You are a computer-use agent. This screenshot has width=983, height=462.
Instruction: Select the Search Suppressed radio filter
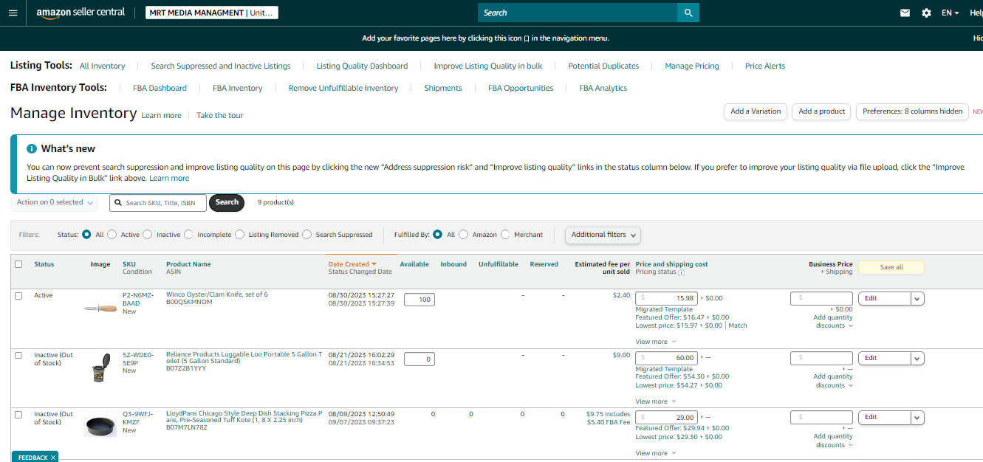tap(307, 235)
